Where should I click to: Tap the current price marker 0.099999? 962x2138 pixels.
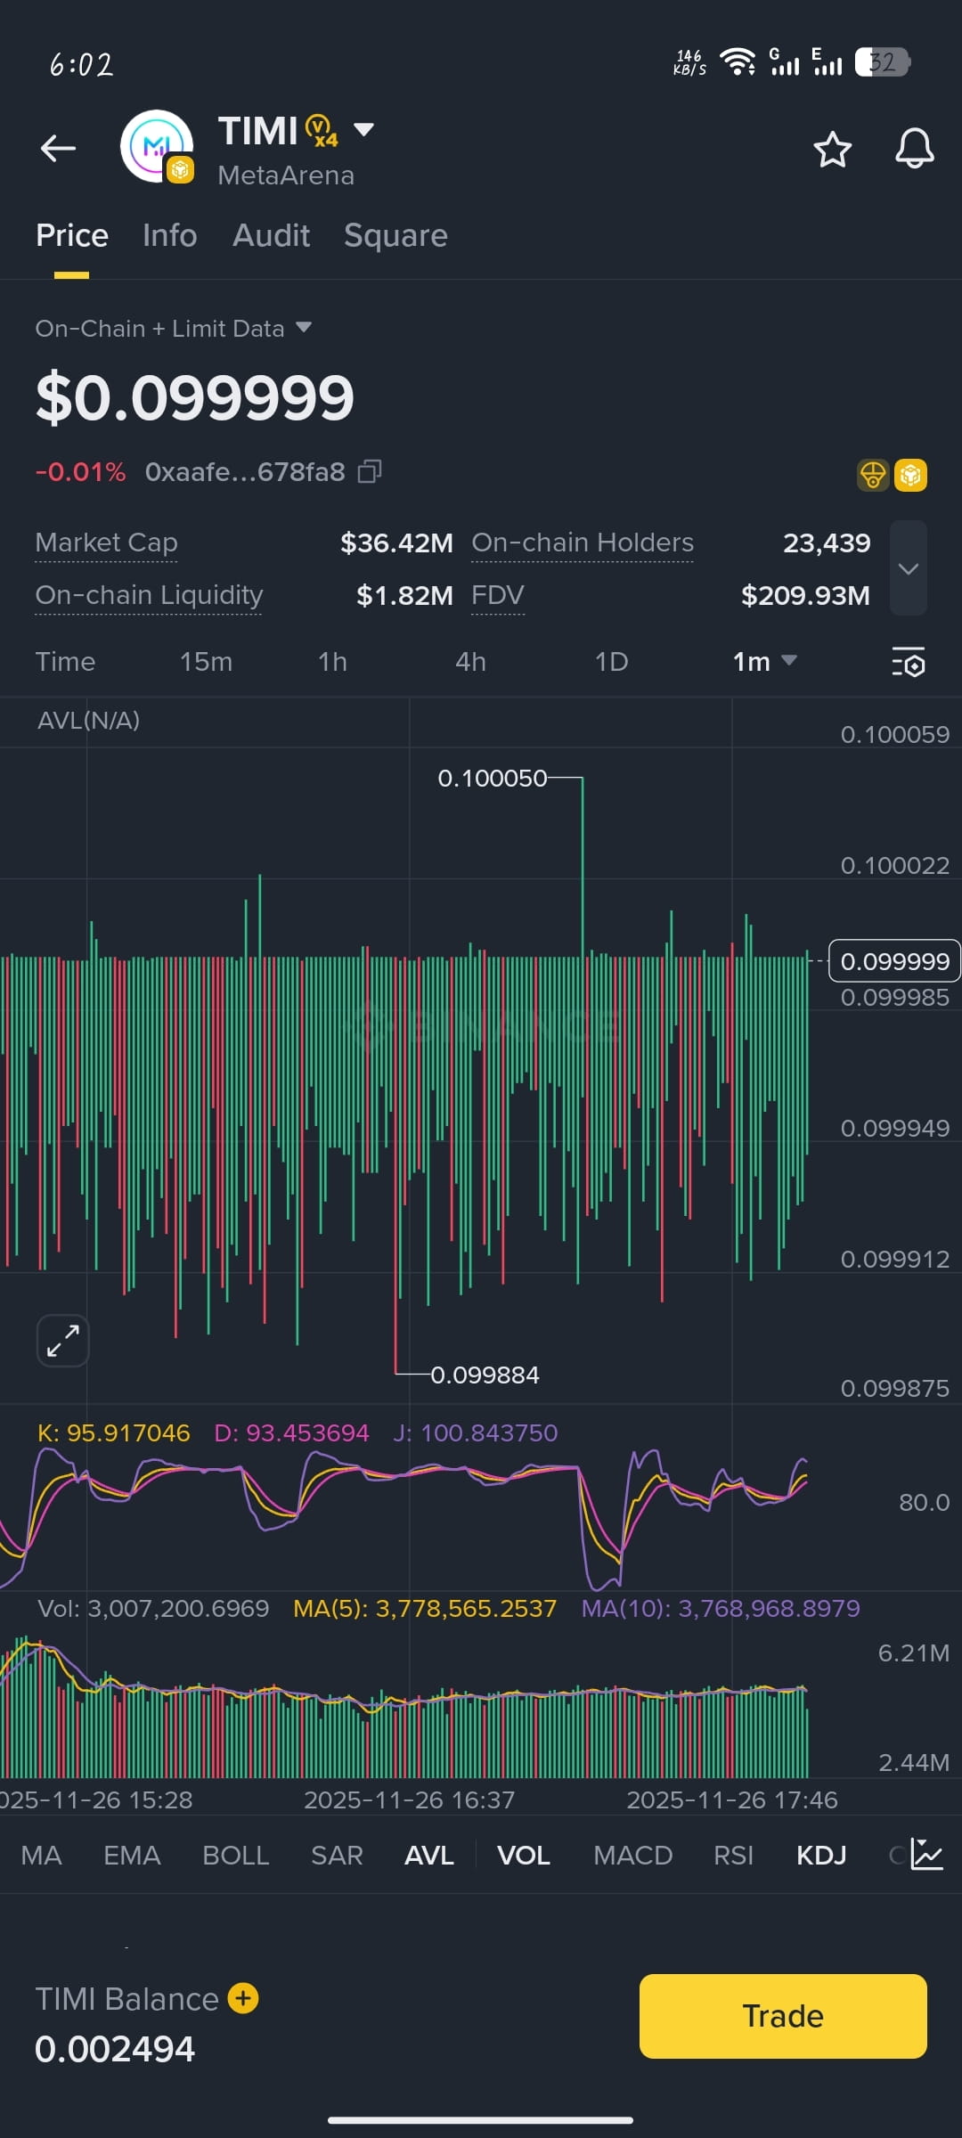894,961
